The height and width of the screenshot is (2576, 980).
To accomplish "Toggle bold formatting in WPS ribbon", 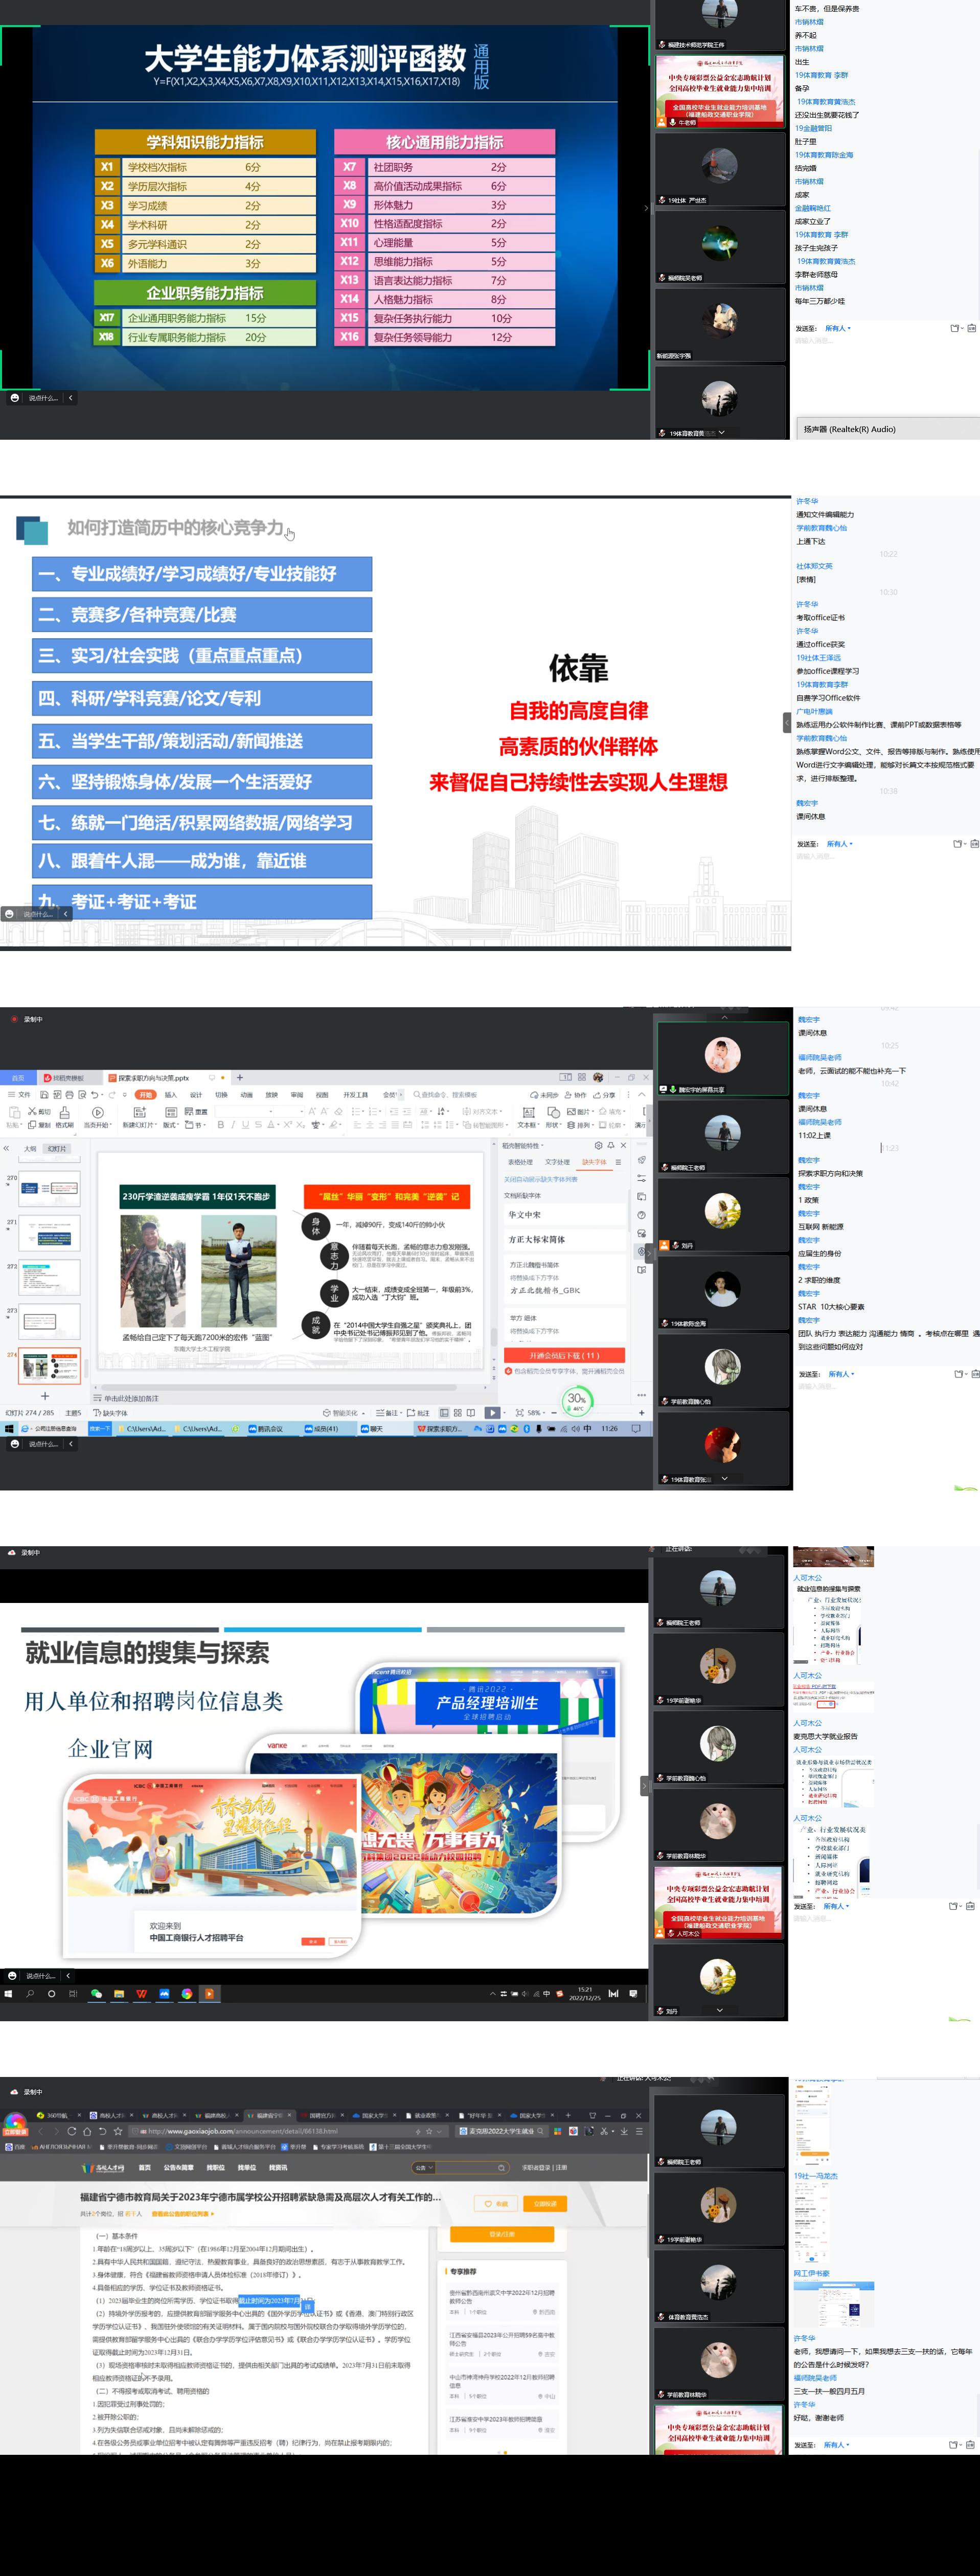I will tap(220, 1125).
